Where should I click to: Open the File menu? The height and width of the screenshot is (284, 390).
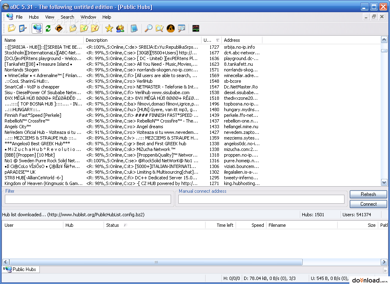[19, 17]
